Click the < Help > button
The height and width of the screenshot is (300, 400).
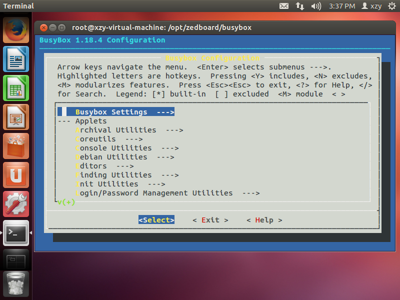tap(264, 220)
